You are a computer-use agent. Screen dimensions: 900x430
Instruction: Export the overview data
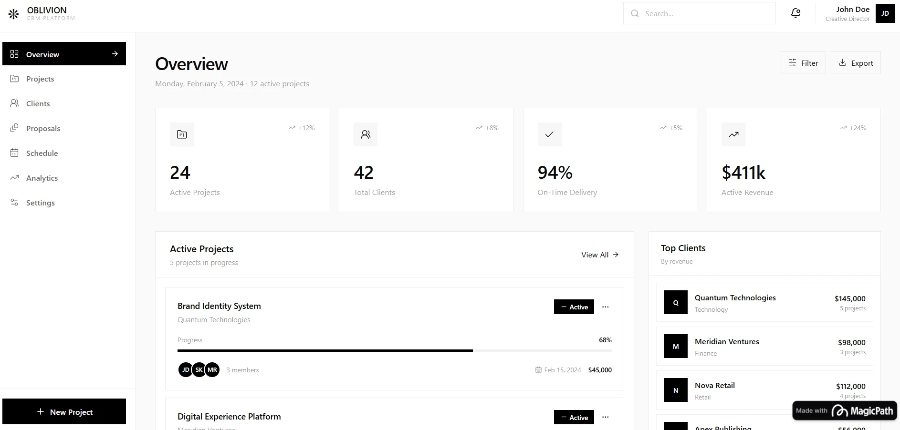tap(856, 63)
